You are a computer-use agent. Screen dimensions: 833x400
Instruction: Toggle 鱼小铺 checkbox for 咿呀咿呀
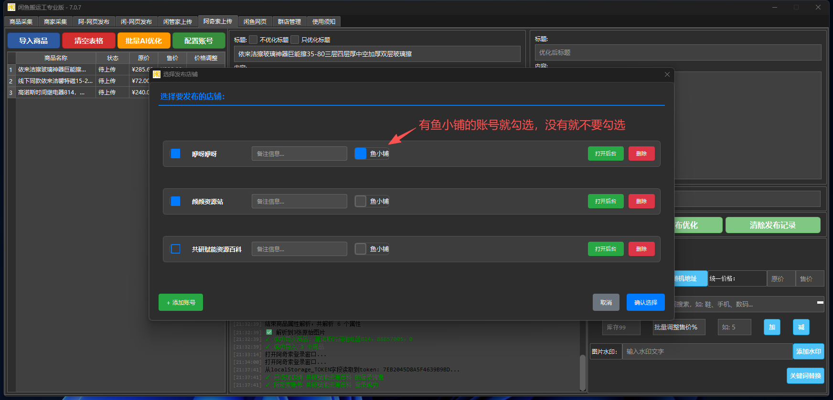pyautogui.click(x=361, y=154)
